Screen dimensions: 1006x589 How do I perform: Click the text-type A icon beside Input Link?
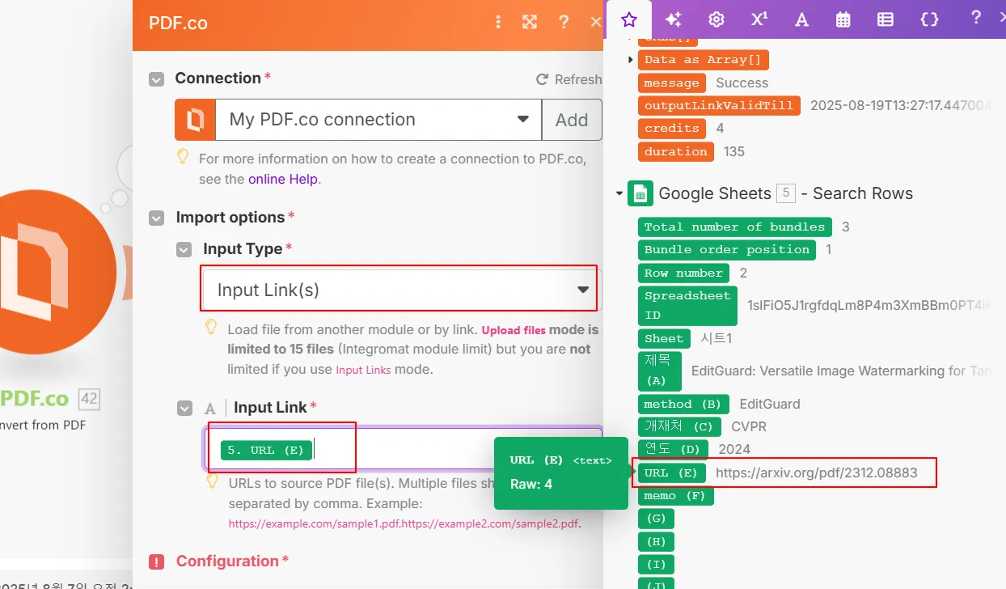click(210, 409)
